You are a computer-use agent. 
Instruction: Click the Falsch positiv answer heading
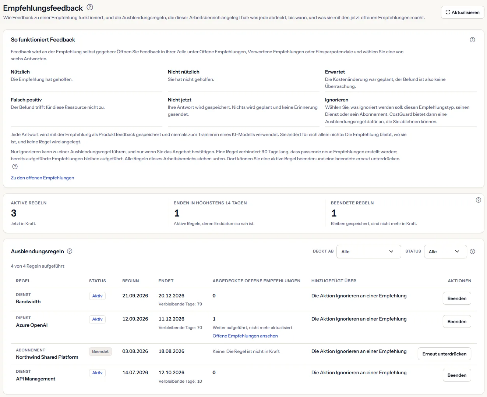[26, 100]
